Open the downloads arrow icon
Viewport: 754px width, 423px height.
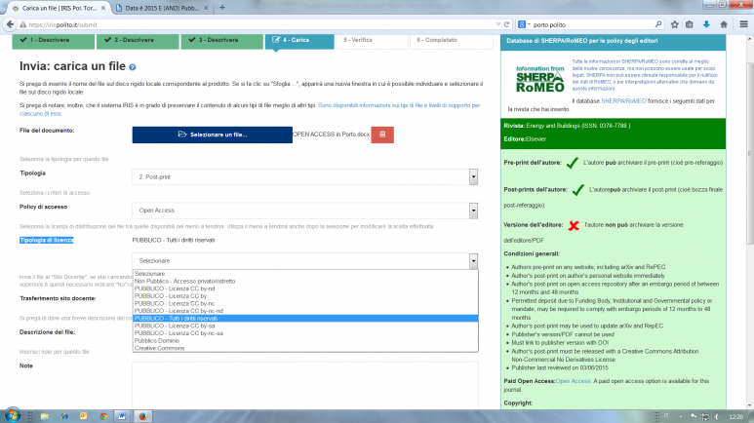706,24
